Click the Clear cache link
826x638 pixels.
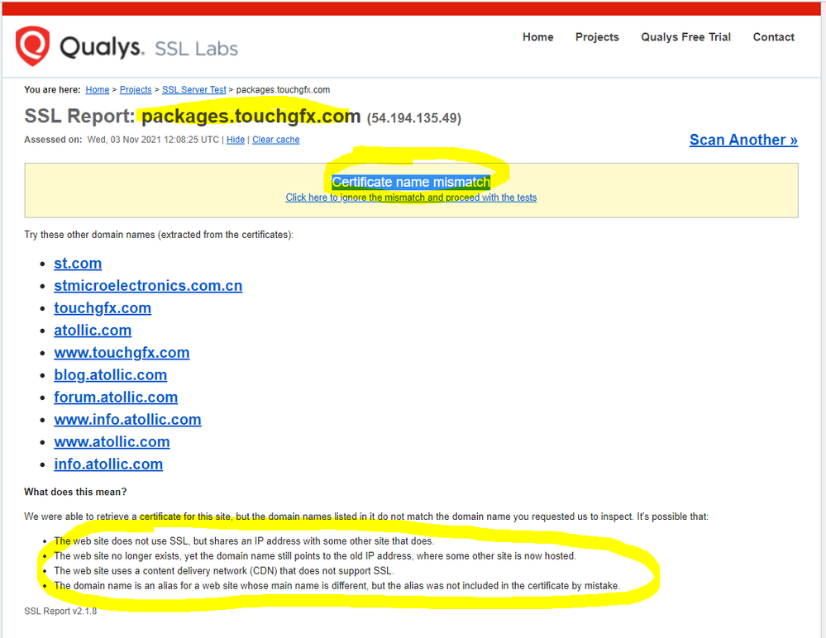(275, 140)
